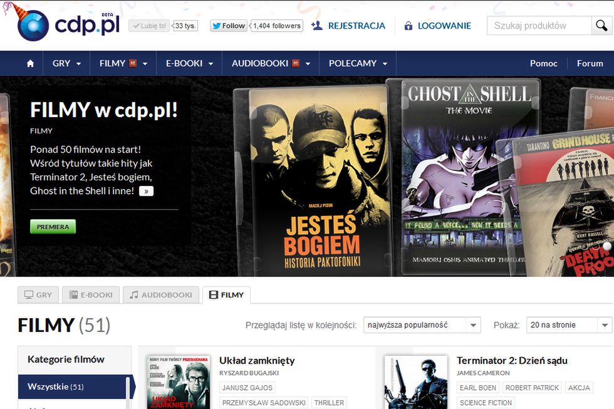The height and width of the screenshot is (409, 614).
Task: Click the AKCJA genre tag
Action: 579,388
